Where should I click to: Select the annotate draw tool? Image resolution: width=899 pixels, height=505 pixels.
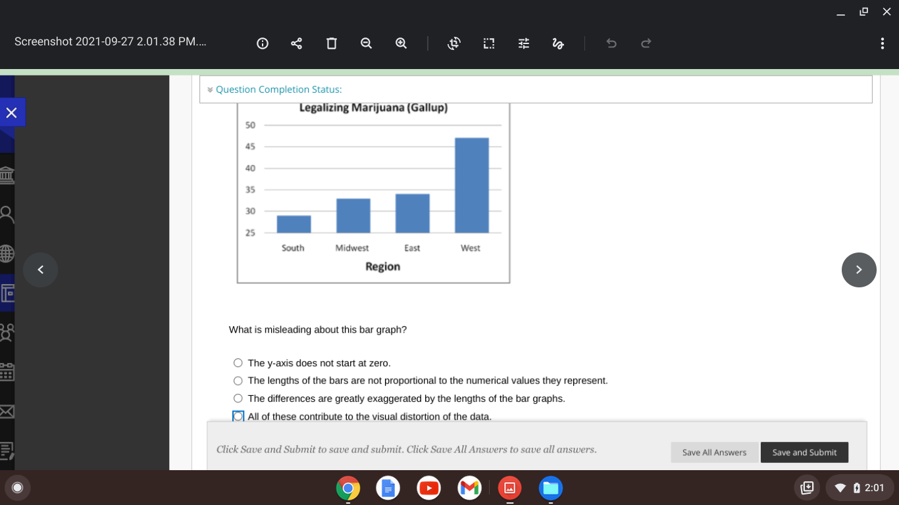tap(558, 43)
